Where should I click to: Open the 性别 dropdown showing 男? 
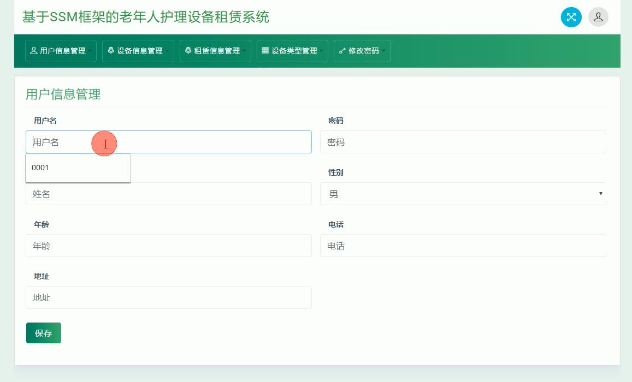pyautogui.click(x=463, y=194)
